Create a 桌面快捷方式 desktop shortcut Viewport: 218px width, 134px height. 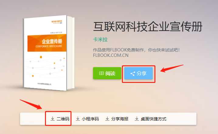point(151,119)
